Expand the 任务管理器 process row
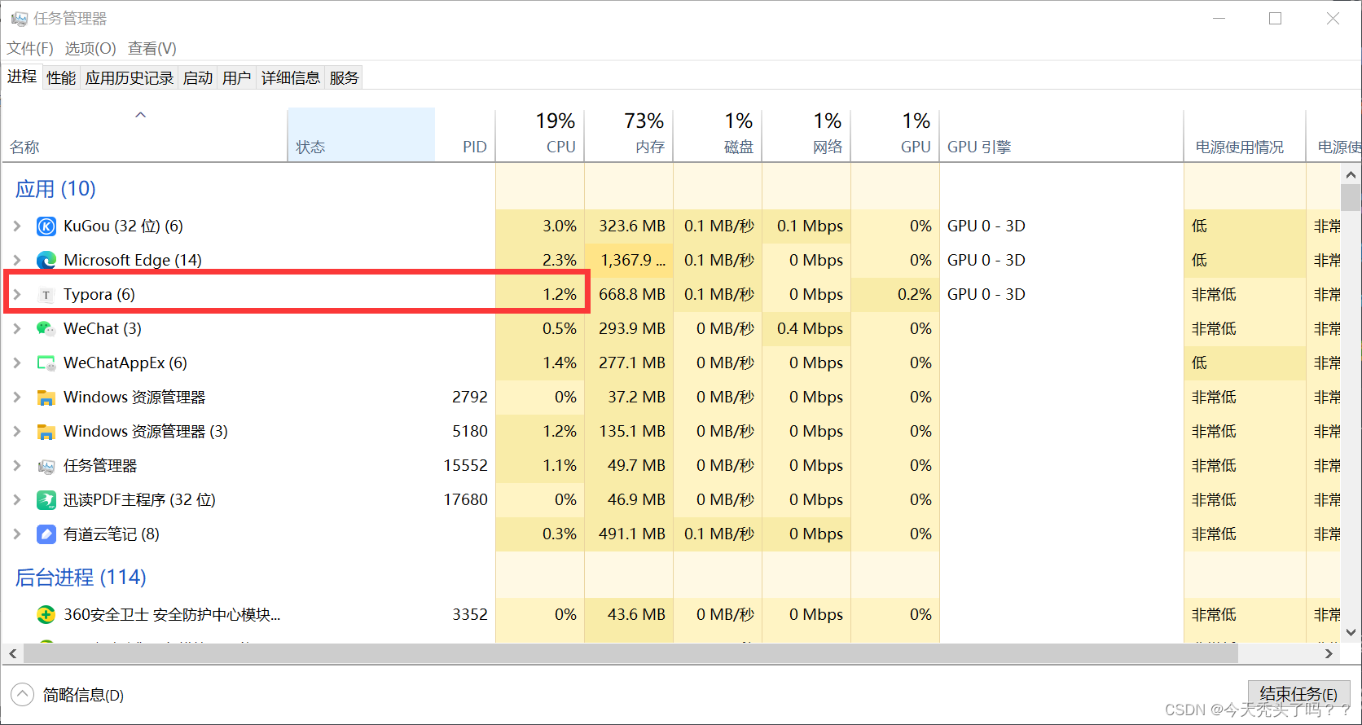The image size is (1362, 725). click(17, 466)
